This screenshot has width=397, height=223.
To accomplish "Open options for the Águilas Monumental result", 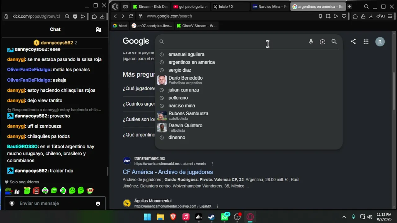I will point(218,206).
